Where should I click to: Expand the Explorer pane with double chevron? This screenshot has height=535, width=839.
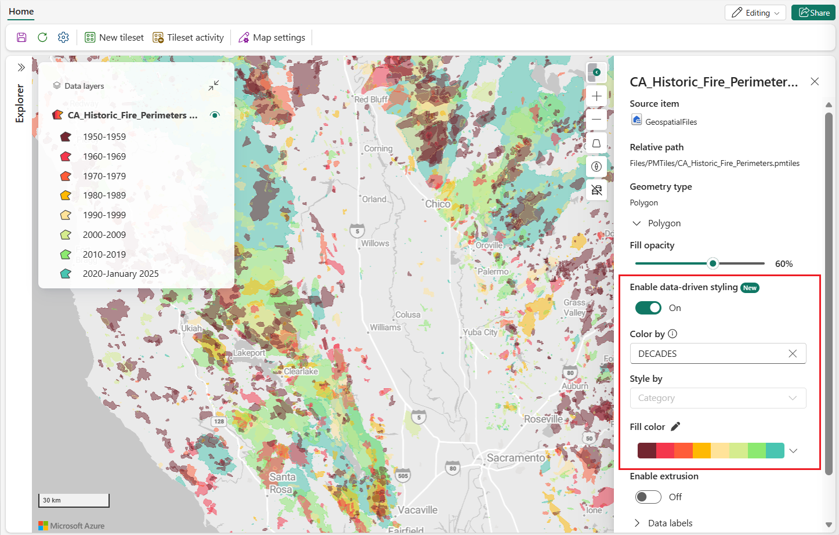coord(21,67)
